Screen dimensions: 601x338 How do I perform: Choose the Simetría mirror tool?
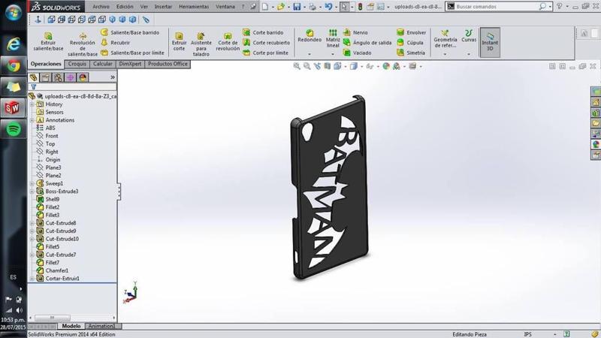pyautogui.click(x=411, y=53)
